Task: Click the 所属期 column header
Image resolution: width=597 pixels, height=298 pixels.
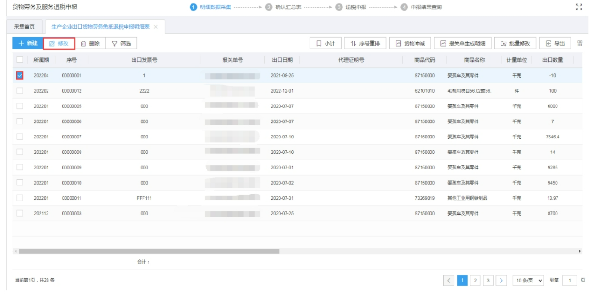Action: click(41, 60)
